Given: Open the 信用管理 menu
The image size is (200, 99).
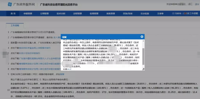Looking at the screenshot, I should click(x=94, y=14).
